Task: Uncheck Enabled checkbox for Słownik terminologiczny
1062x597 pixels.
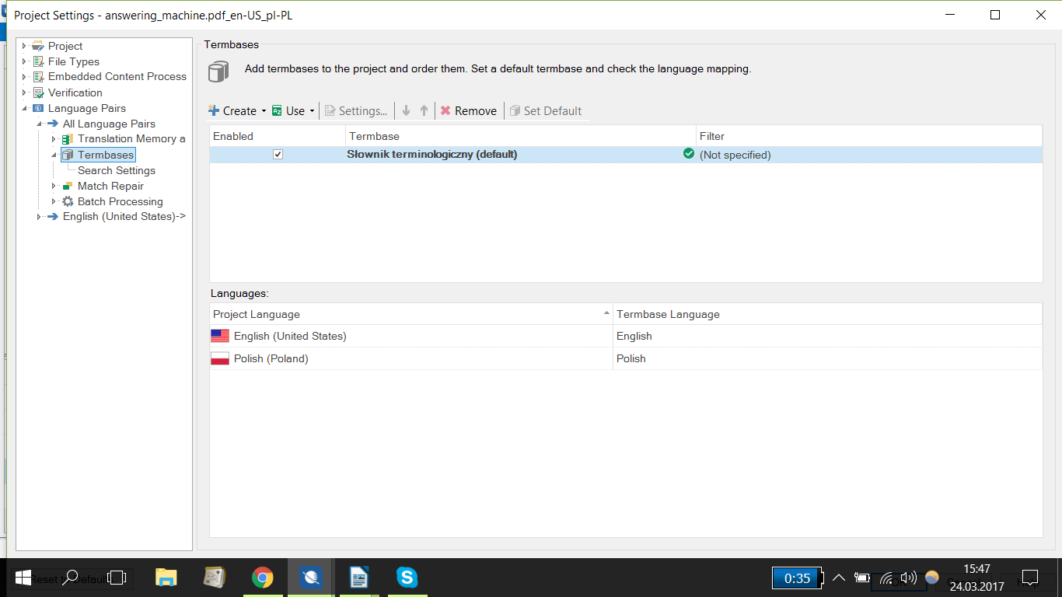Action: point(278,155)
